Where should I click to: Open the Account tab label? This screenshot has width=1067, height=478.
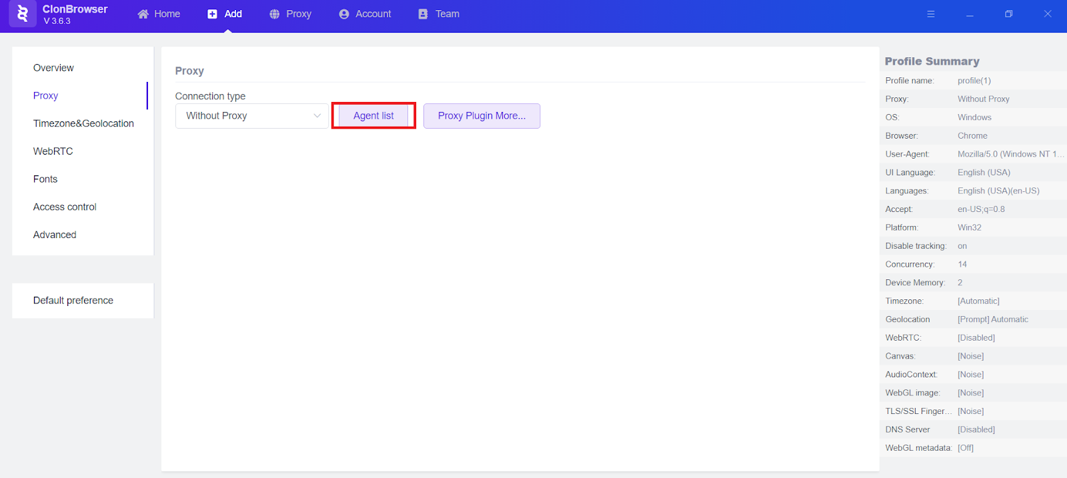[x=373, y=14]
